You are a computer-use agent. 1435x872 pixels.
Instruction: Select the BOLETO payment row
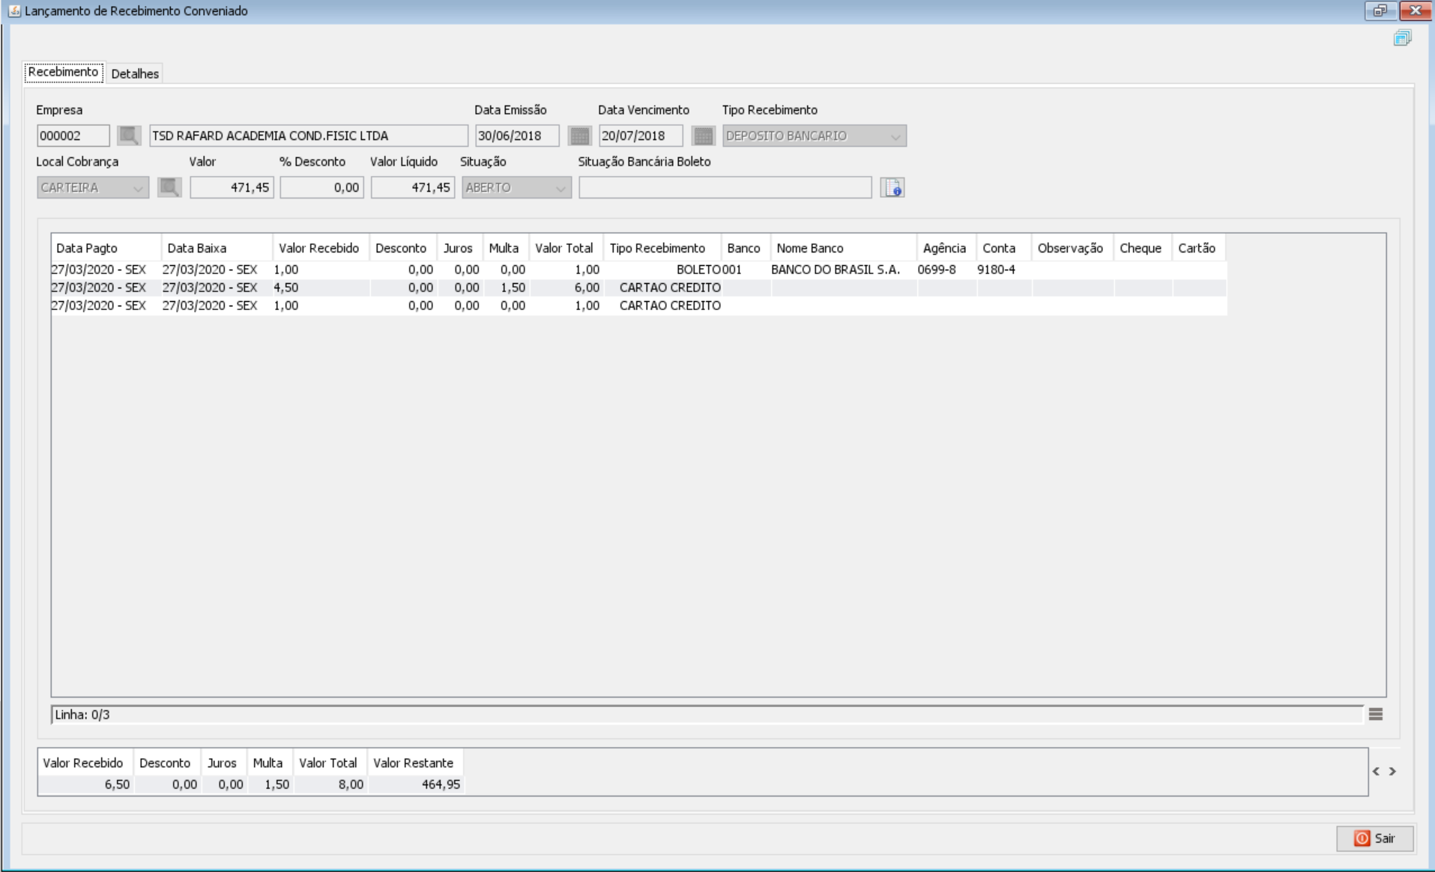point(638,270)
